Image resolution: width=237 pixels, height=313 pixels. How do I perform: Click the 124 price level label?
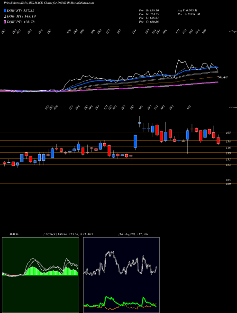click(228, 165)
